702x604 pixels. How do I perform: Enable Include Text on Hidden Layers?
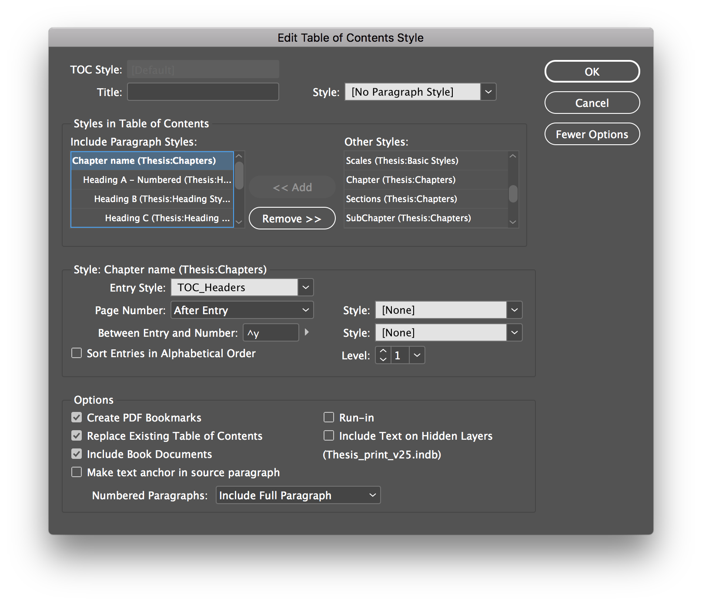pyautogui.click(x=329, y=436)
